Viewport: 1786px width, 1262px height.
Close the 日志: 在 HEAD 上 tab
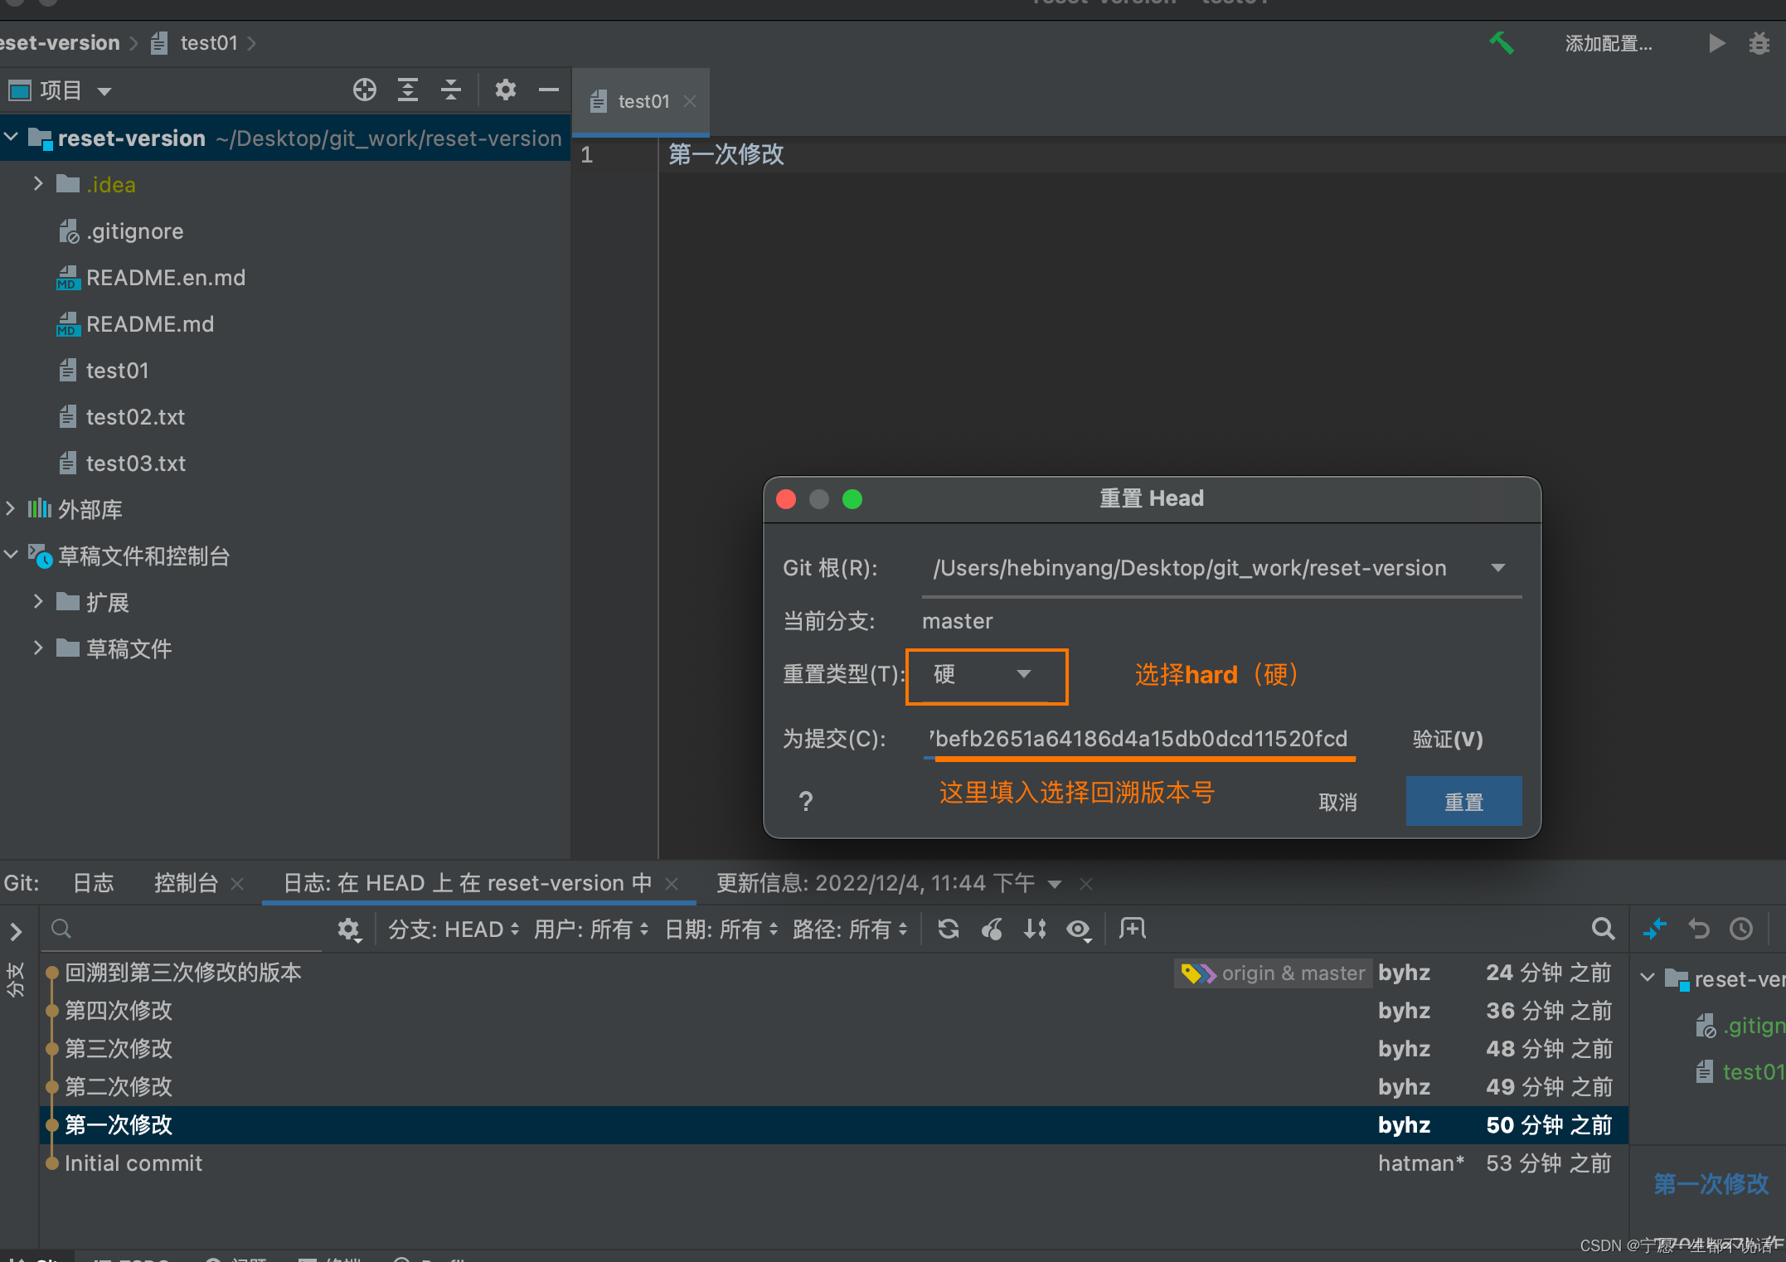672,884
